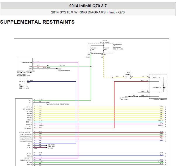Click the 'CAN-H' terminal label
The width and height of the screenshot is (176, 166).
coord(30,145)
